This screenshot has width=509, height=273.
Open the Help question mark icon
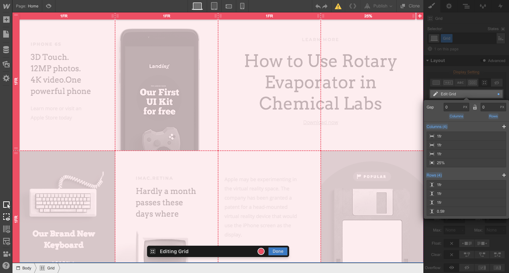coord(6,266)
